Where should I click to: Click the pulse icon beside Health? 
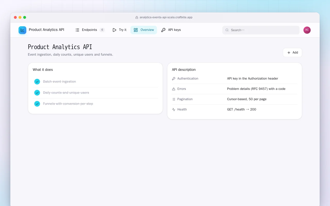point(174,109)
